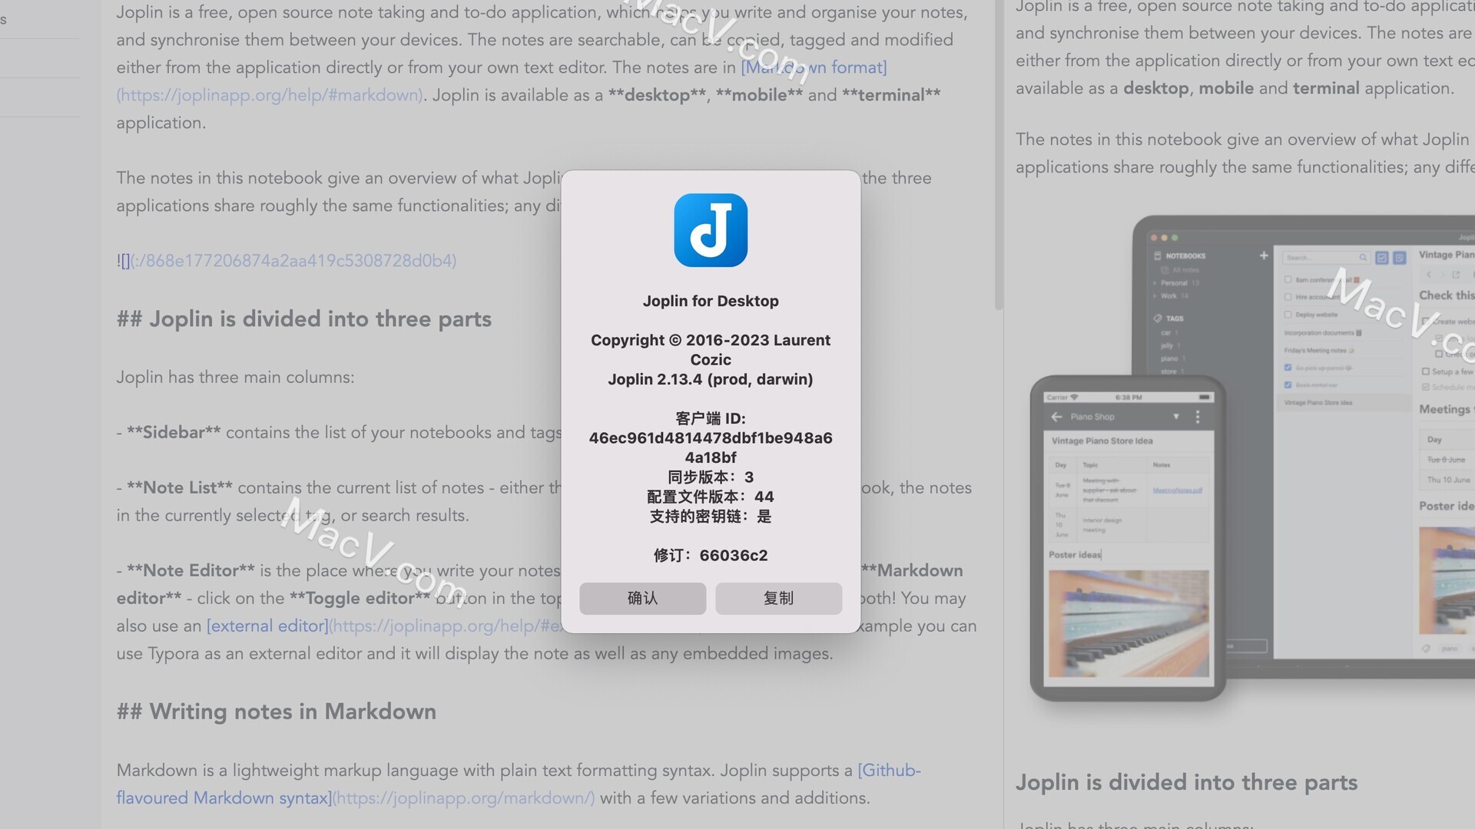Click the '**Note List**' bold text in the editor
The image size is (1475, 829).
pos(180,487)
